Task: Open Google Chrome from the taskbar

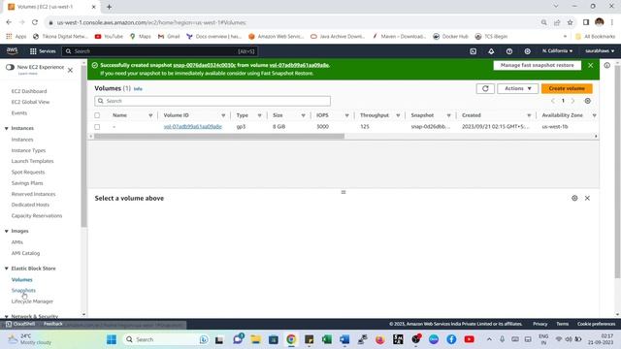Action: [291, 339]
